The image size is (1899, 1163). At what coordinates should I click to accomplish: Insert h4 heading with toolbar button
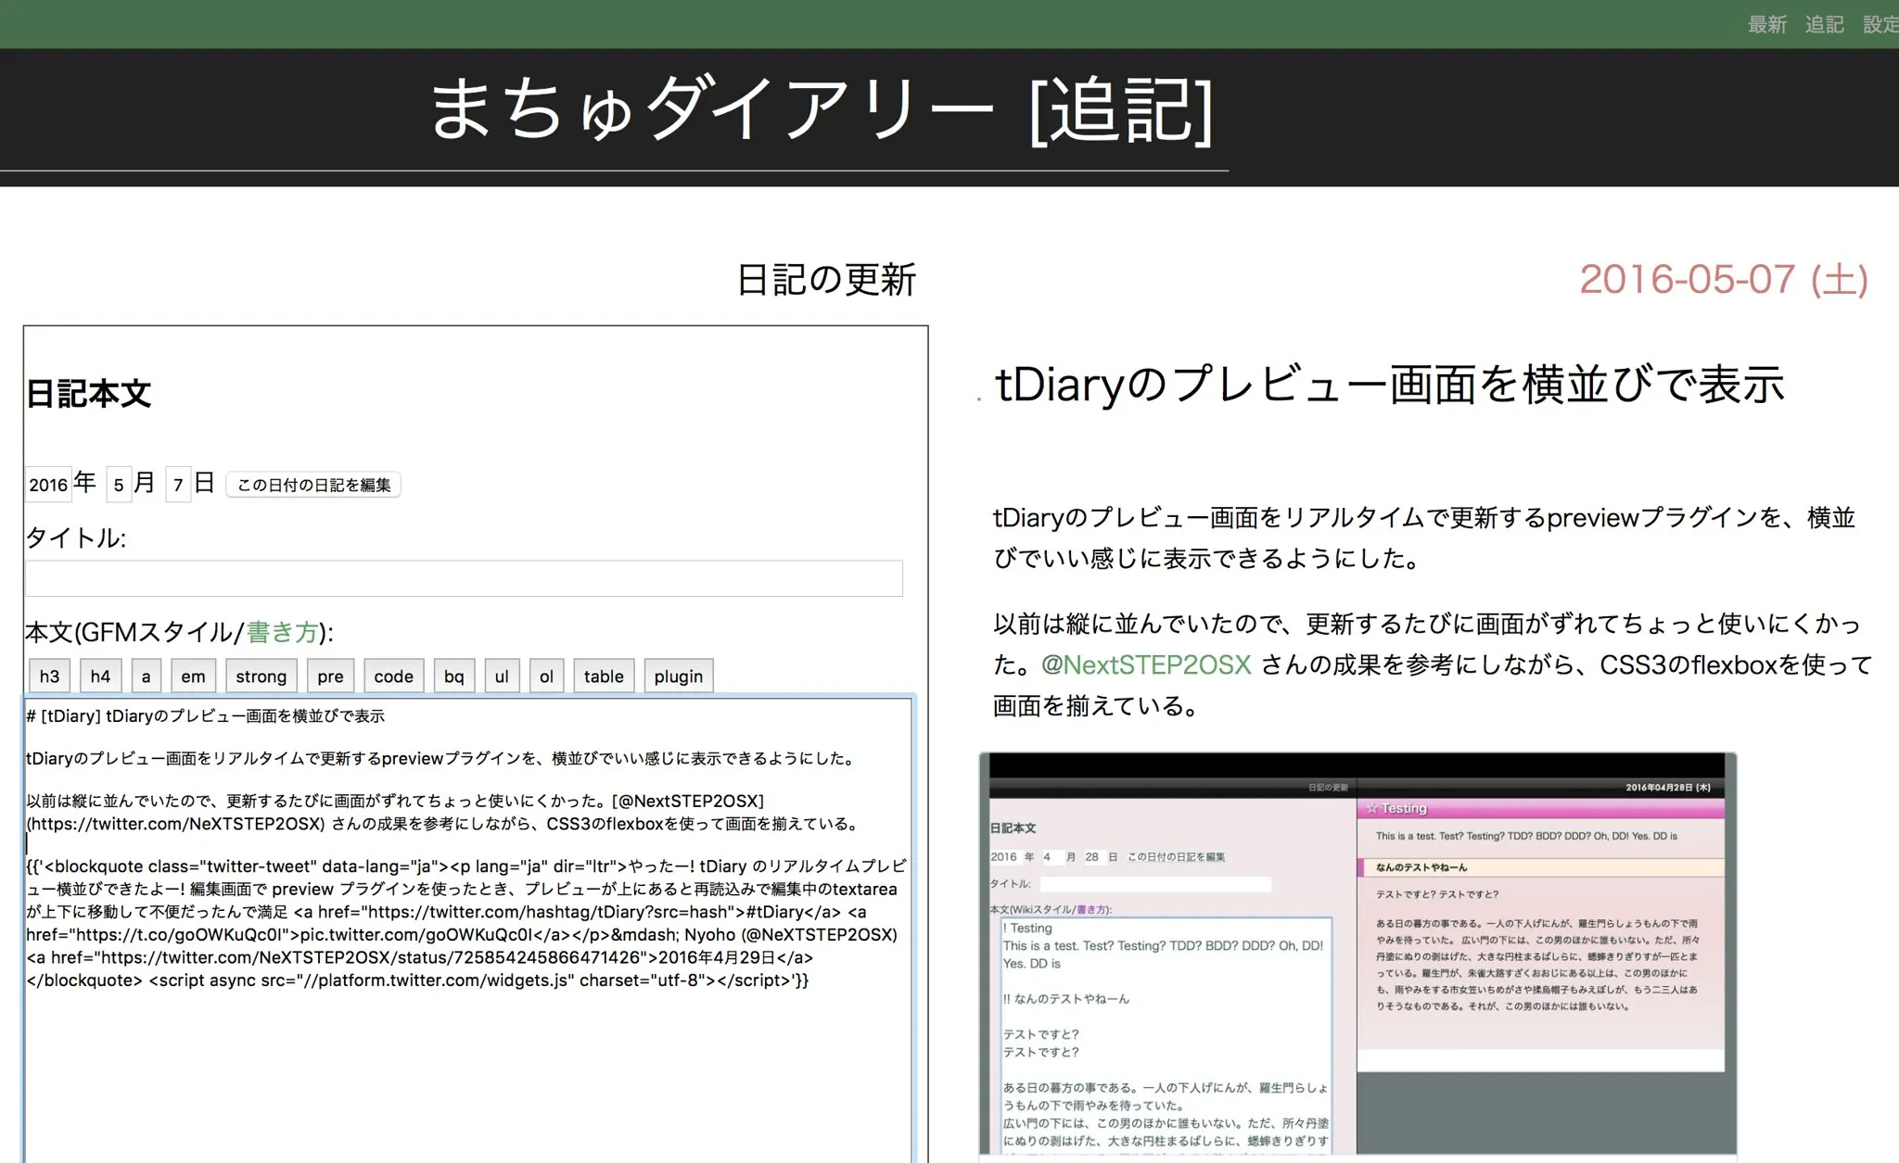[x=100, y=676]
